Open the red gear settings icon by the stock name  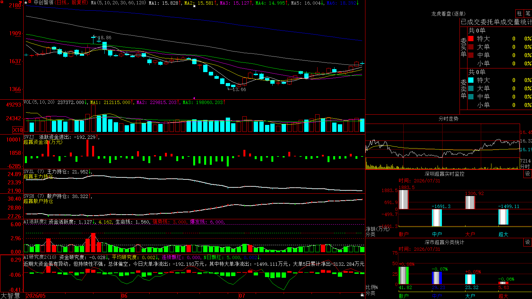pos(30,2)
